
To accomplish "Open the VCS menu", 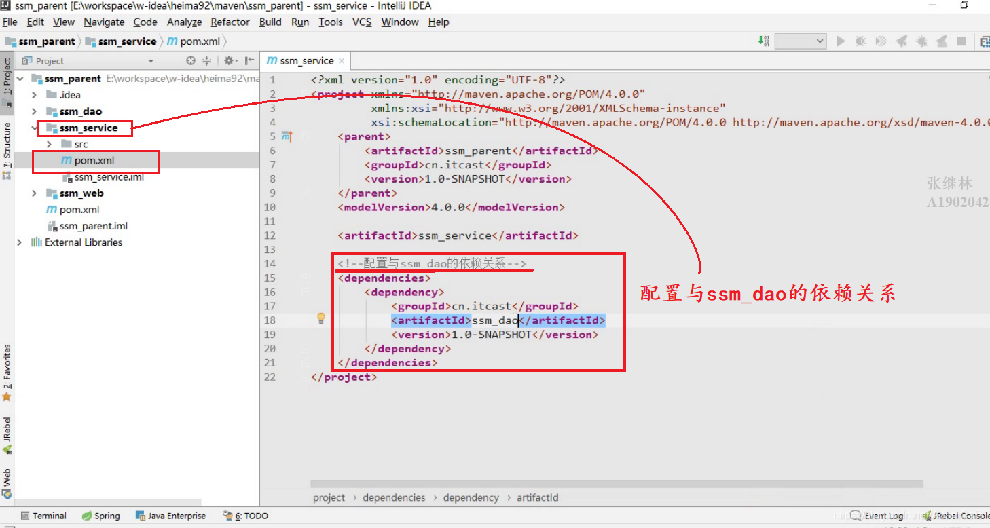I will pos(362,22).
